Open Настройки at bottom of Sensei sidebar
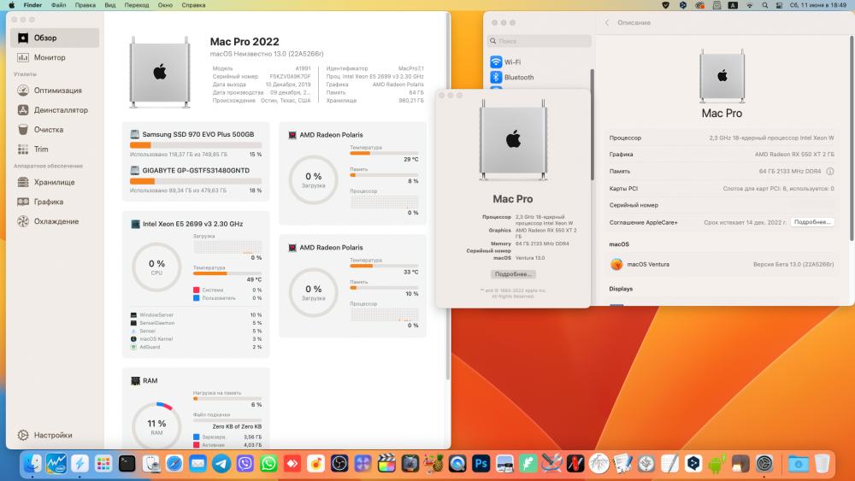 click(44, 435)
